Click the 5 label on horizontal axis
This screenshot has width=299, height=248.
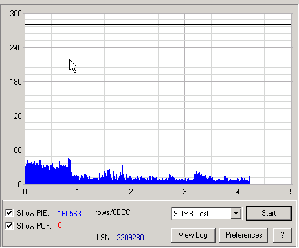click(291, 192)
